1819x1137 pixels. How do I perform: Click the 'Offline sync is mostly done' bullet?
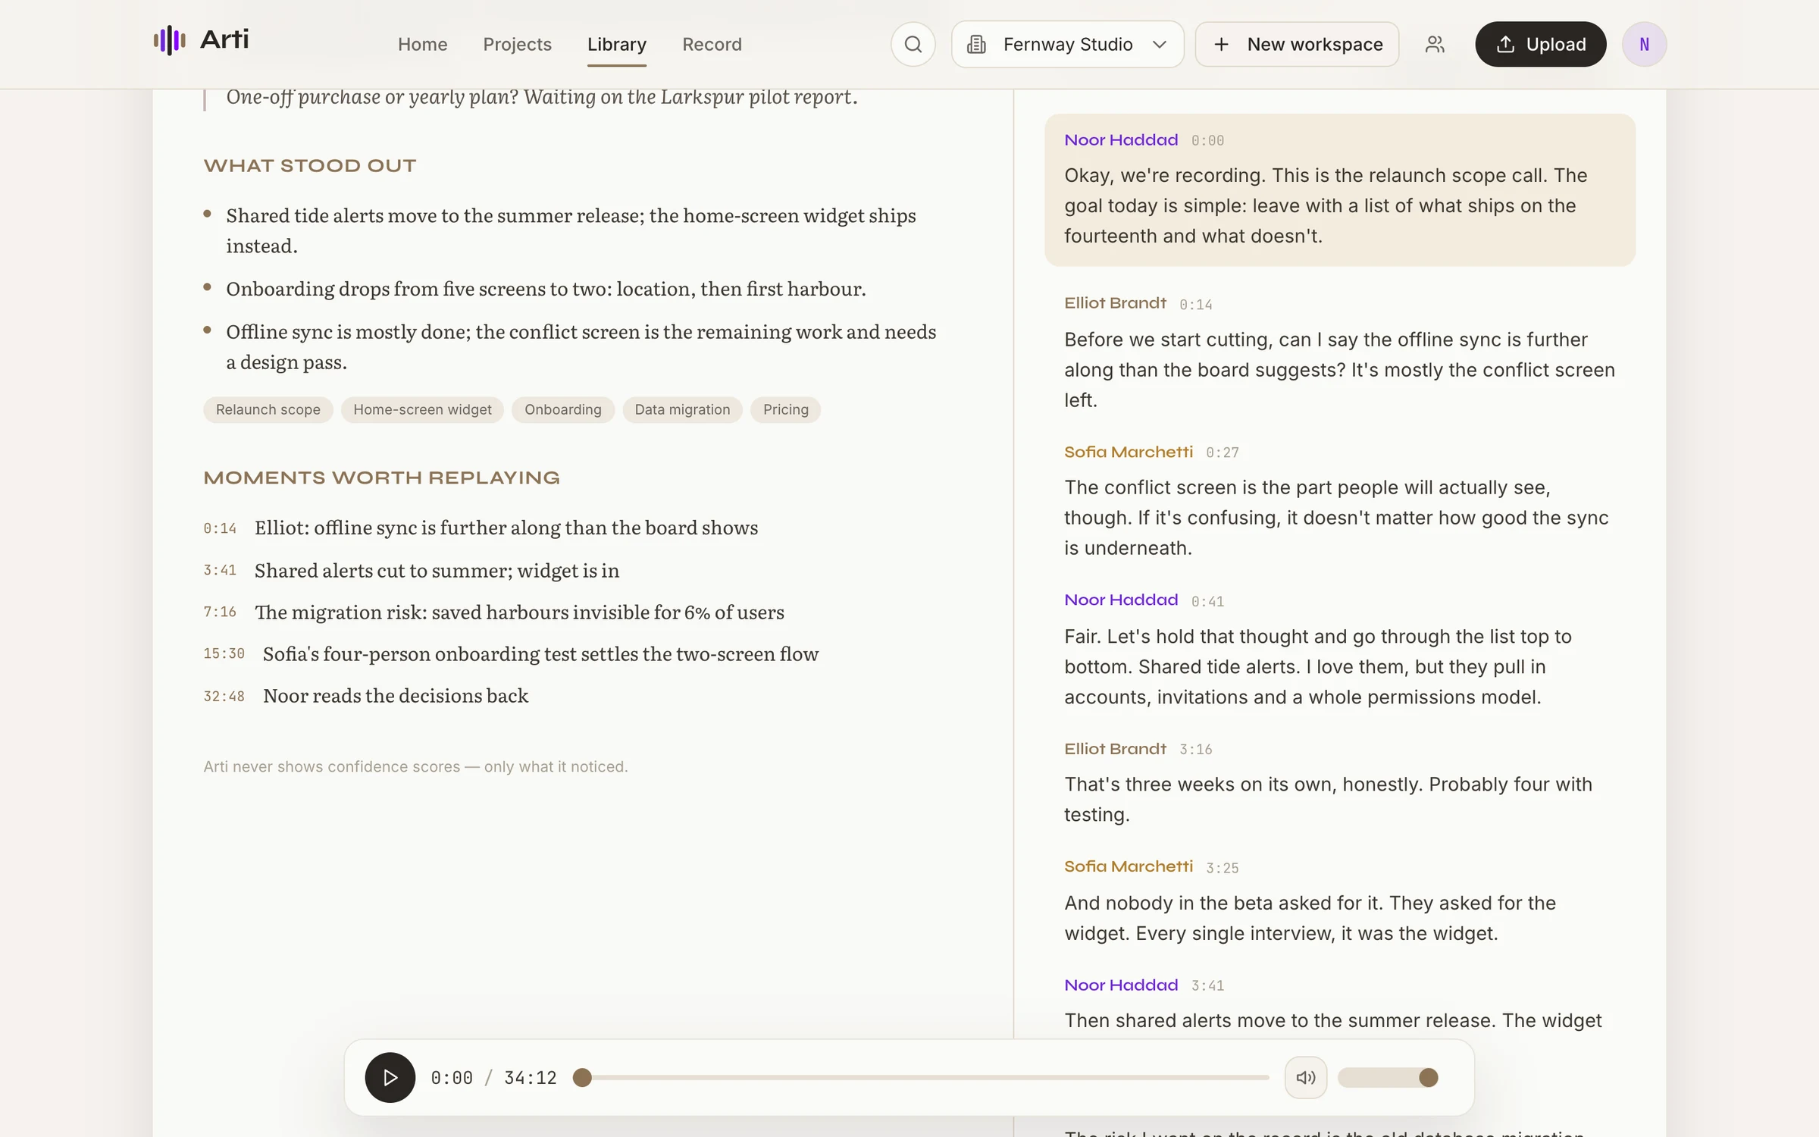[581, 346]
